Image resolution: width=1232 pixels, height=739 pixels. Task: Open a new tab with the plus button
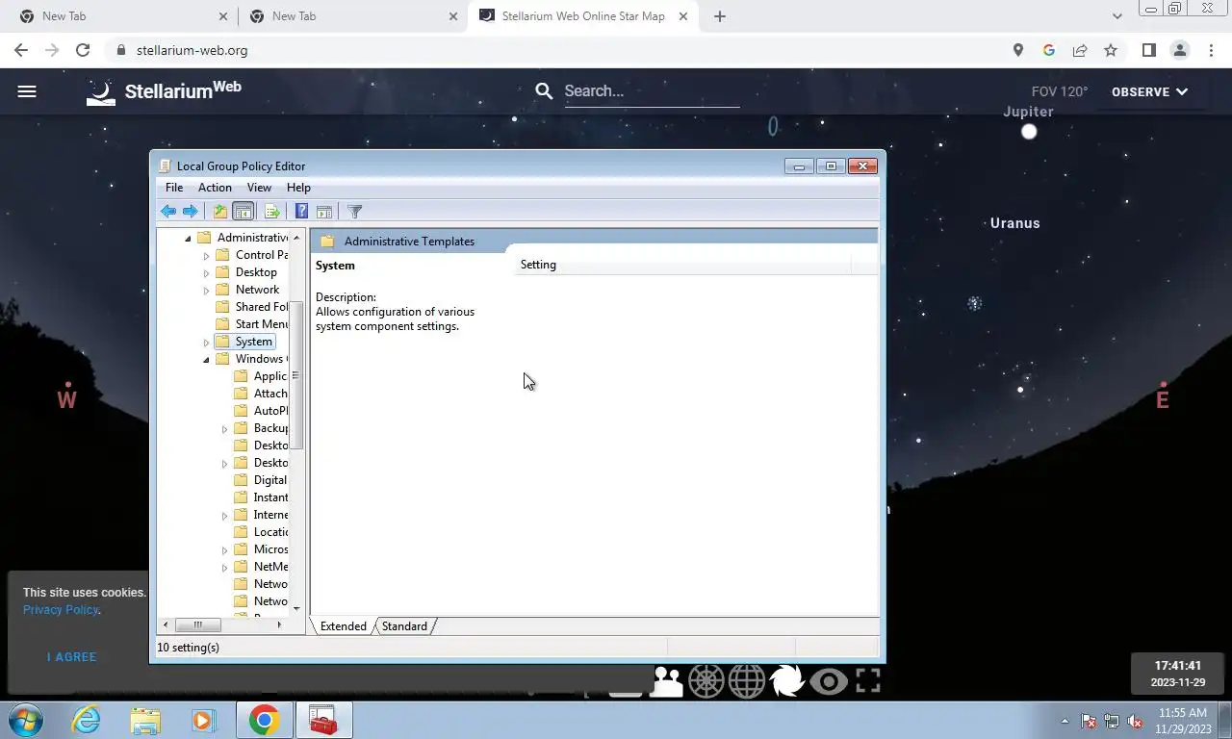[x=720, y=16]
